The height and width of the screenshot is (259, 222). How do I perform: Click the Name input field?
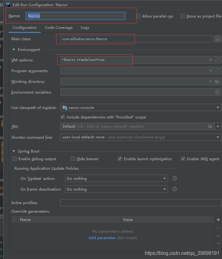tap(75, 16)
